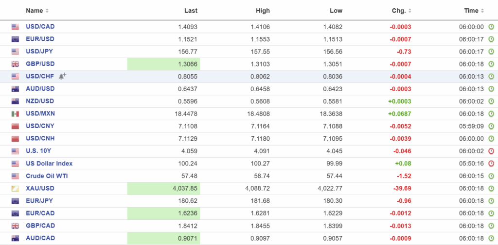Click the red clock icon for US Dollar Index
Screen dimensions: 498x245
click(491, 163)
